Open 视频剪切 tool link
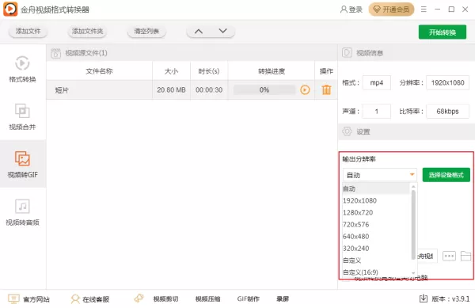This screenshot has height=308, width=475. tap(165, 299)
